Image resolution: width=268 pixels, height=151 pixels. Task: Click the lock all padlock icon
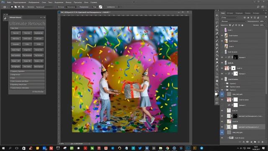coord(242,25)
